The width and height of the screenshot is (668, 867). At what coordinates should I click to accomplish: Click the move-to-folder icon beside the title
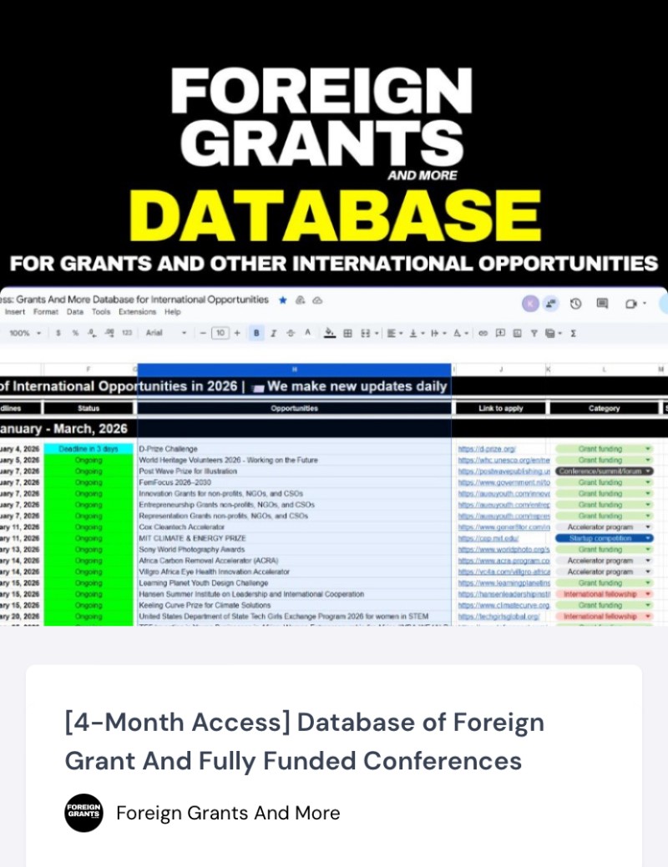pos(301,300)
